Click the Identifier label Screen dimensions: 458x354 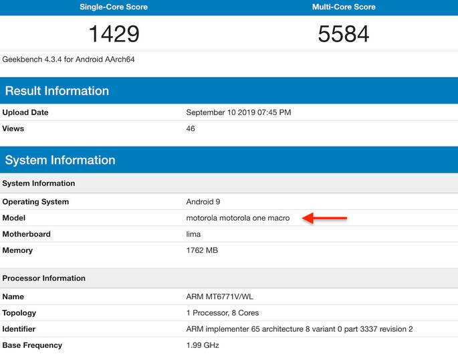19,329
